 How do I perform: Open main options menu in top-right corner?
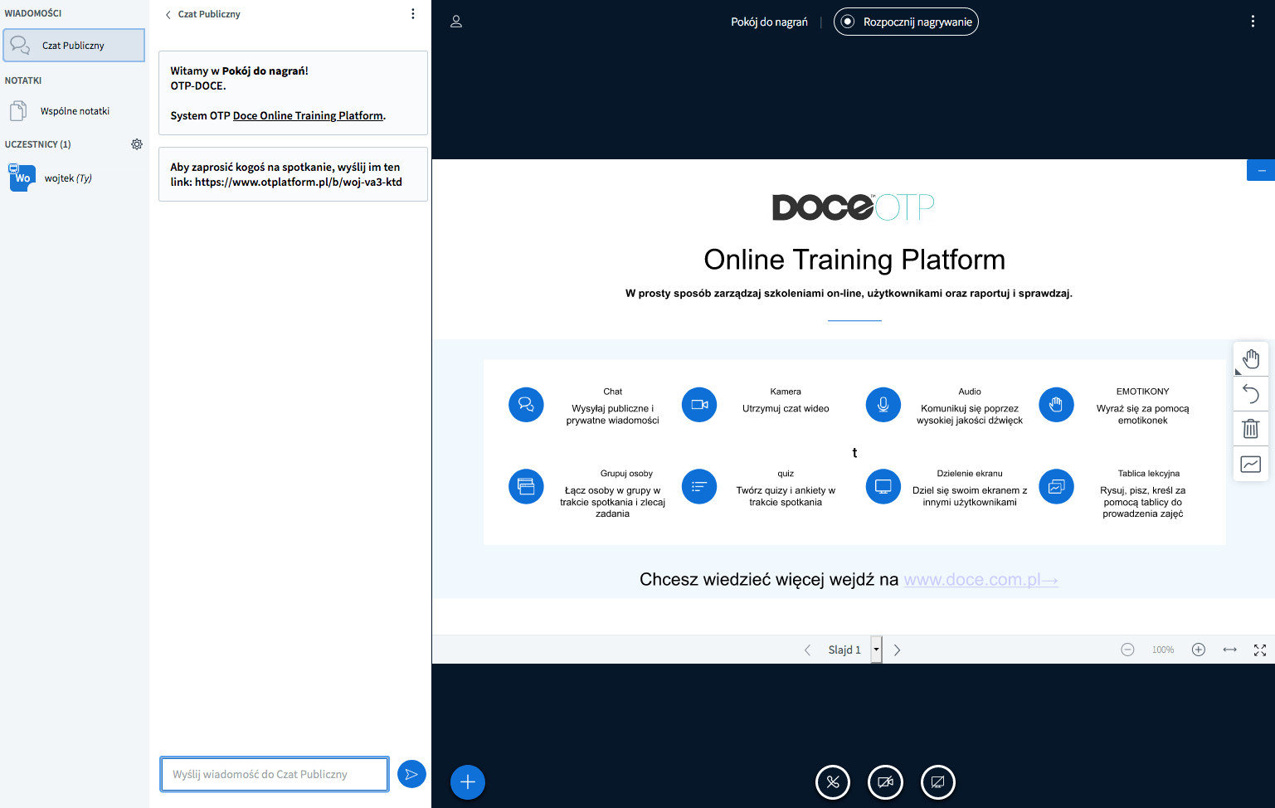pyautogui.click(x=1253, y=22)
